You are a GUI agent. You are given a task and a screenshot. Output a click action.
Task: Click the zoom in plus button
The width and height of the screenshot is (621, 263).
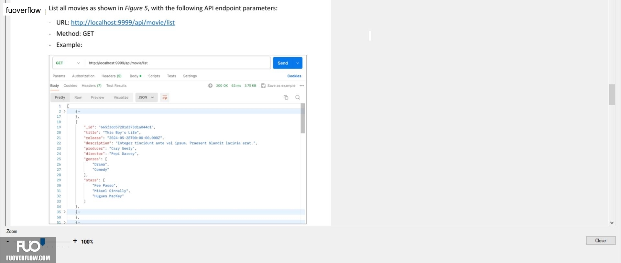[75, 241]
